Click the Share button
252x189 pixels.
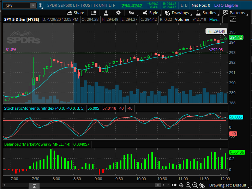coord(76,13)
